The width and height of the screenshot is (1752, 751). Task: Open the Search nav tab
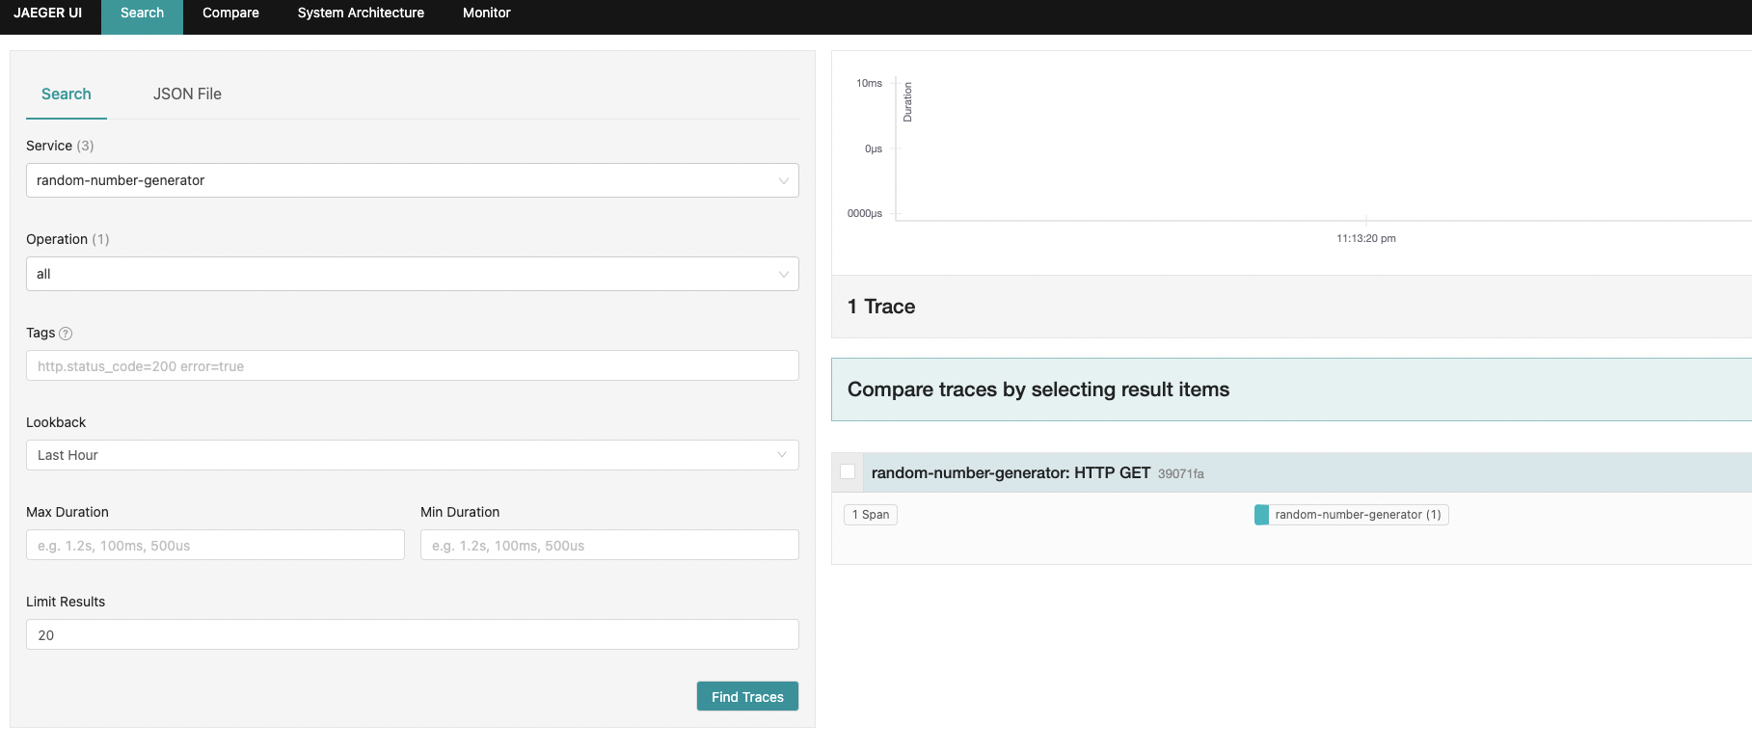(x=142, y=13)
